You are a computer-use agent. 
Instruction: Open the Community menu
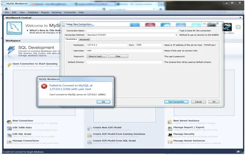(x=70, y=12)
